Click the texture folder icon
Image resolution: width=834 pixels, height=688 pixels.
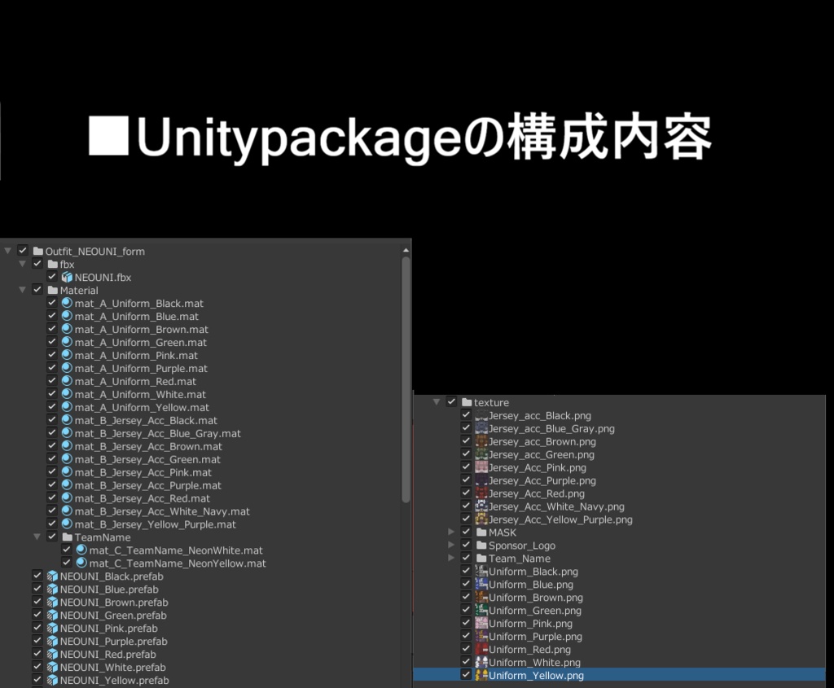(467, 402)
